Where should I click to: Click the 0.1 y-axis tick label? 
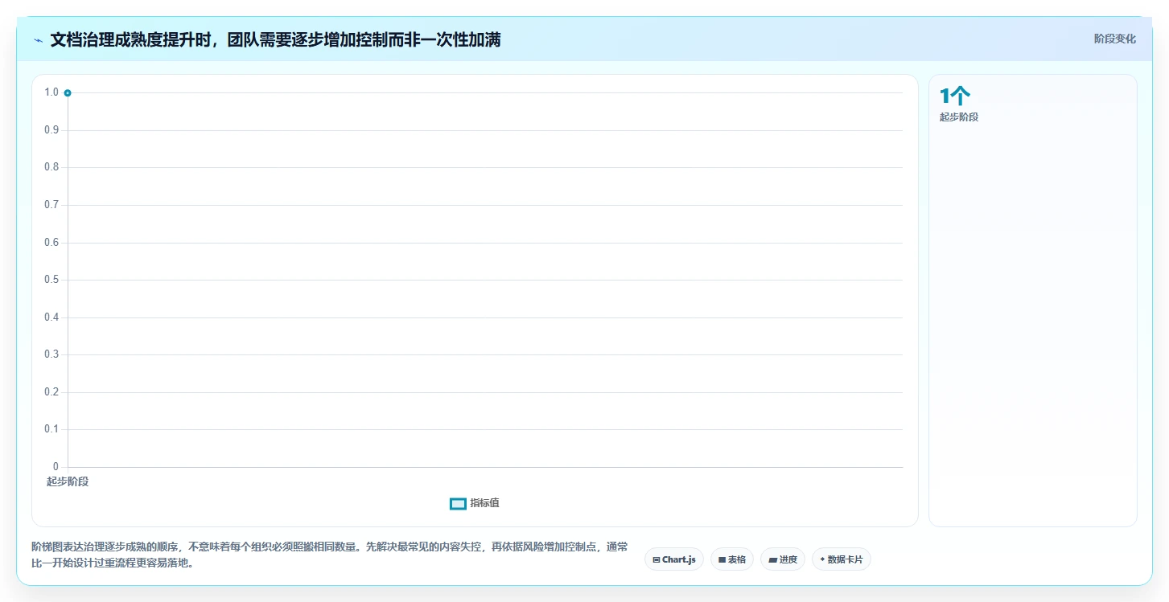coord(51,429)
